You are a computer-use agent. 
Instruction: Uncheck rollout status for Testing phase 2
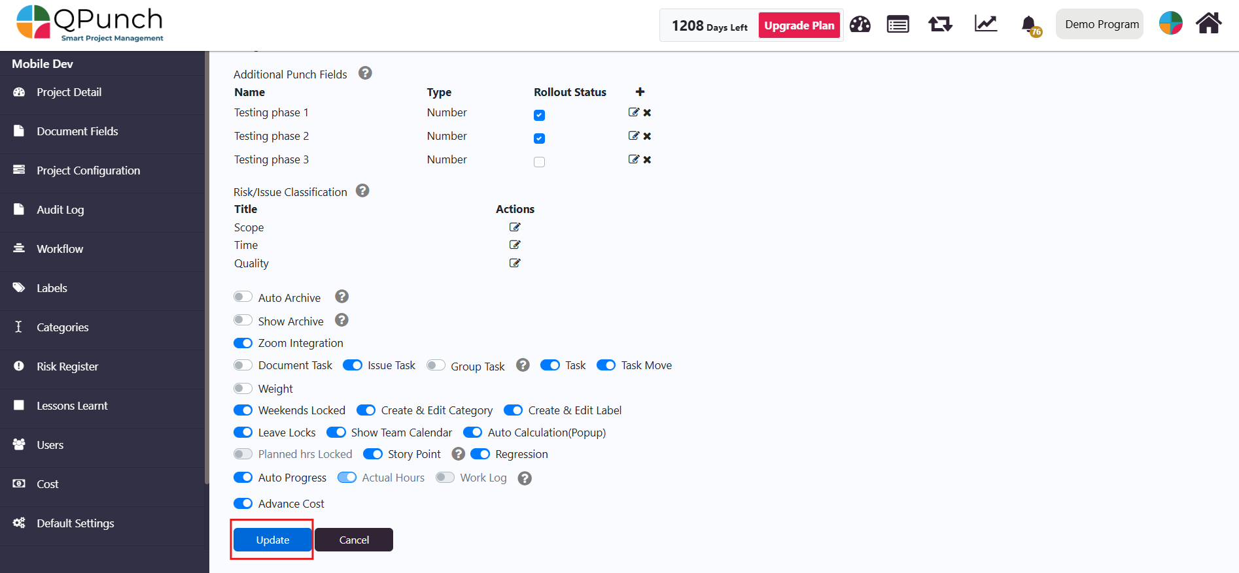(x=539, y=139)
